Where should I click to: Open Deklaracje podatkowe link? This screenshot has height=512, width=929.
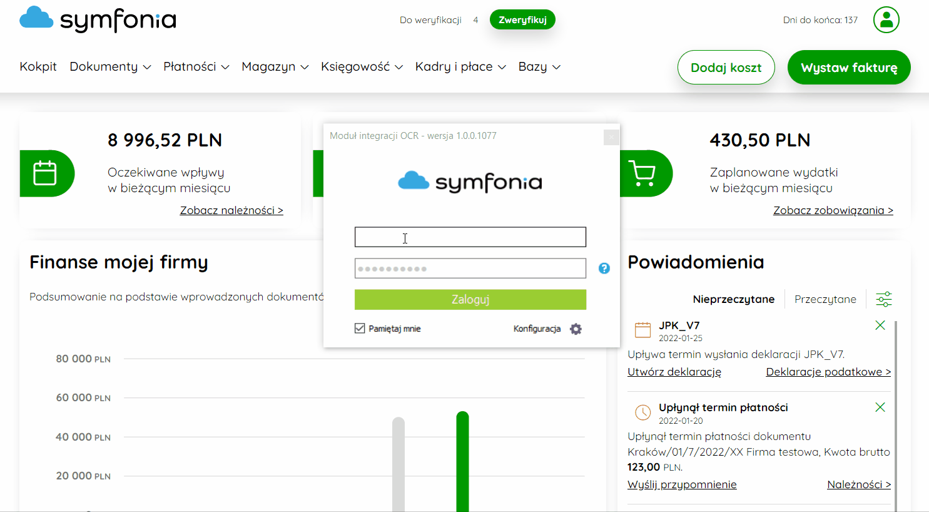[828, 372]
